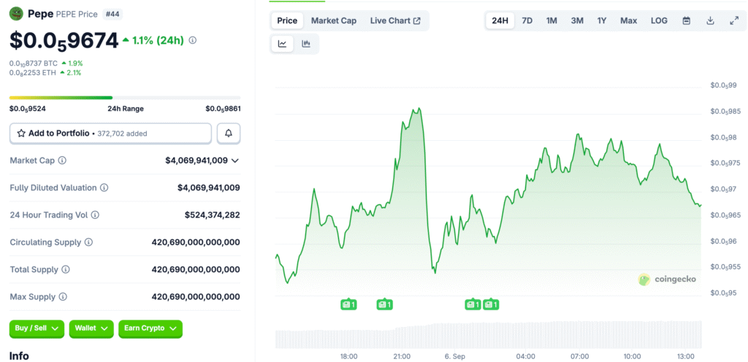Click the star icon in Add to Portfolio
The height and width of the screenshot is (362, 748).
click(21, 134)
